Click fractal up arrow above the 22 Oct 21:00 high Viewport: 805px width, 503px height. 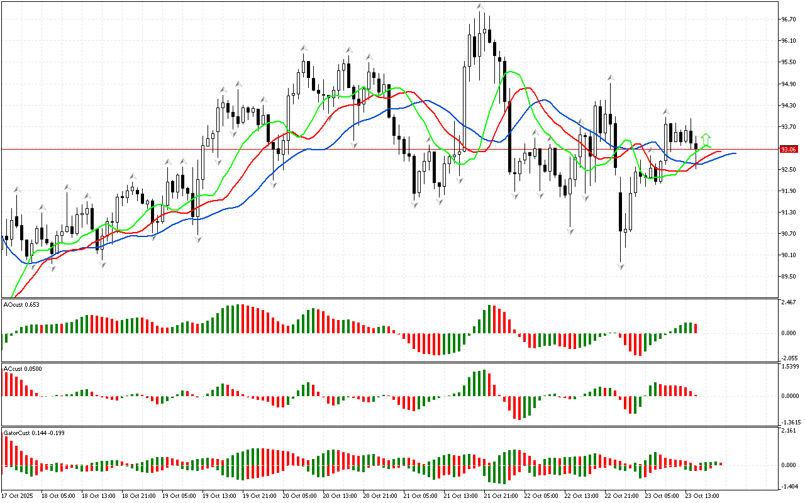click(610, 78)
